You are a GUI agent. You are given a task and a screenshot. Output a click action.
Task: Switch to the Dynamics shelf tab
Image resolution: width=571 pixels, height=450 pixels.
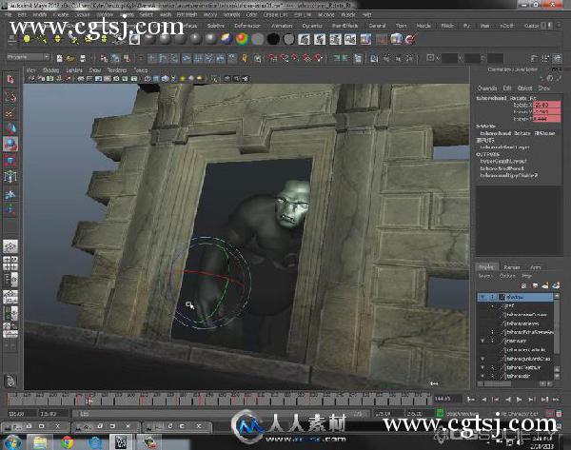pos(312,26)
